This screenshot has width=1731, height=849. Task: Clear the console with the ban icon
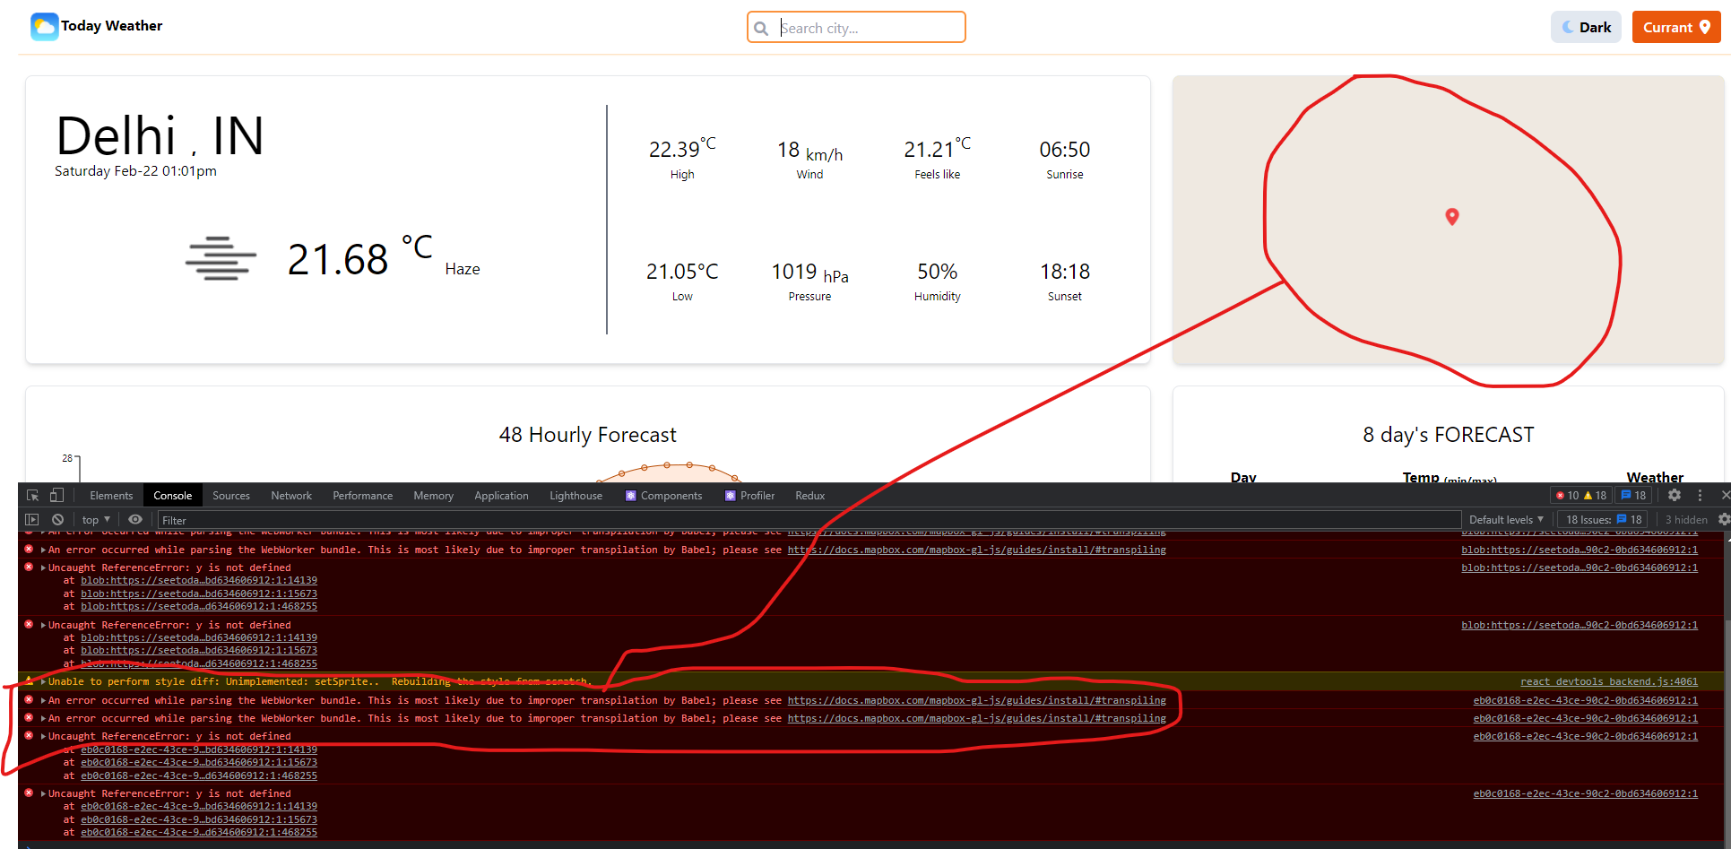57,519
